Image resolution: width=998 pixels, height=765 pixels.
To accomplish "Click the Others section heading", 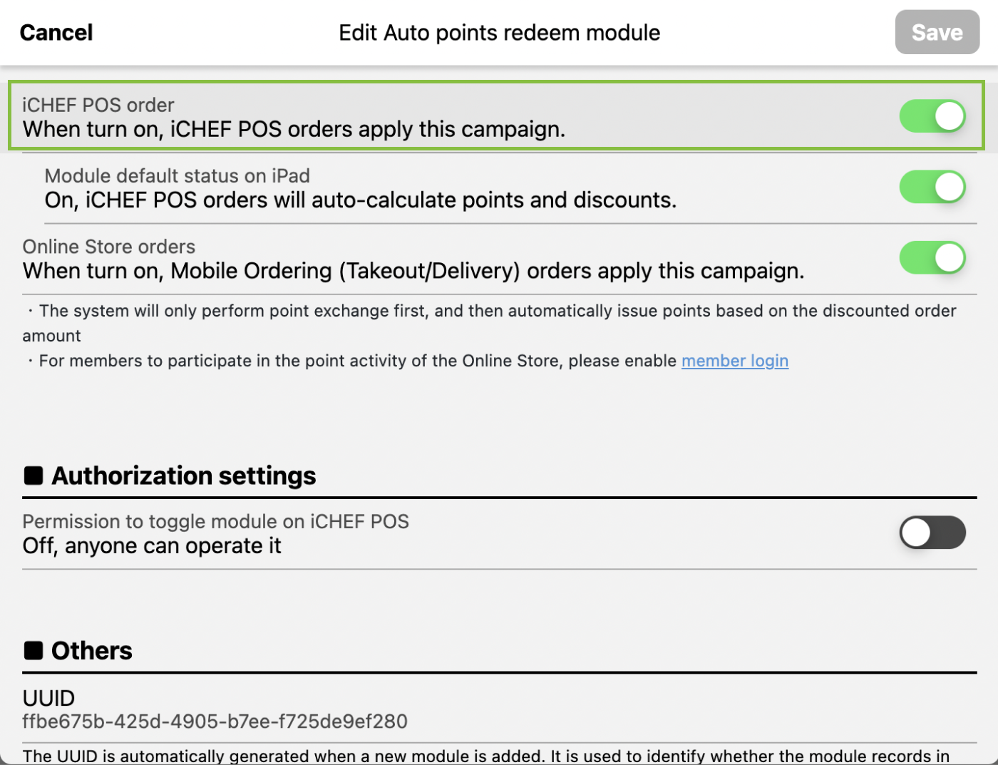I will [91, 650].
